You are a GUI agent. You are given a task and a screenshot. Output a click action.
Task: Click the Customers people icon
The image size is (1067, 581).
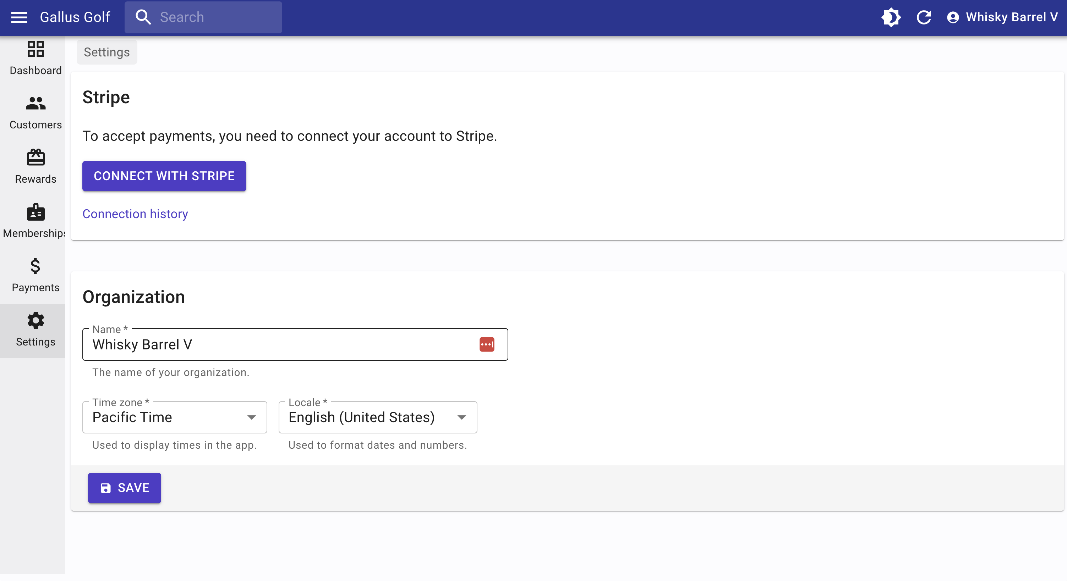click(x=35, y=103)
